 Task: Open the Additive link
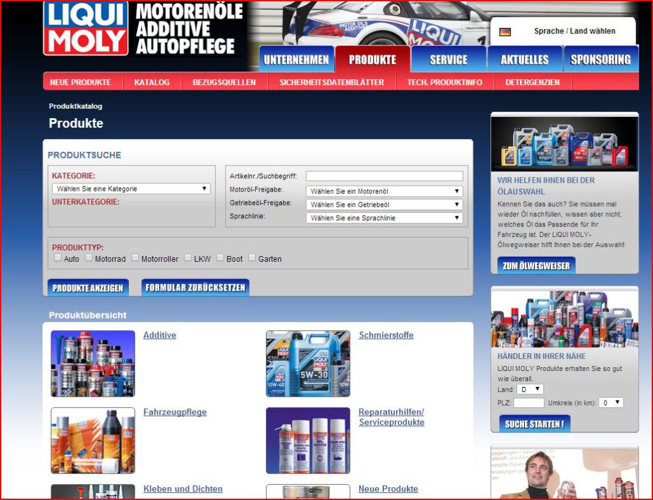[159, 335]
